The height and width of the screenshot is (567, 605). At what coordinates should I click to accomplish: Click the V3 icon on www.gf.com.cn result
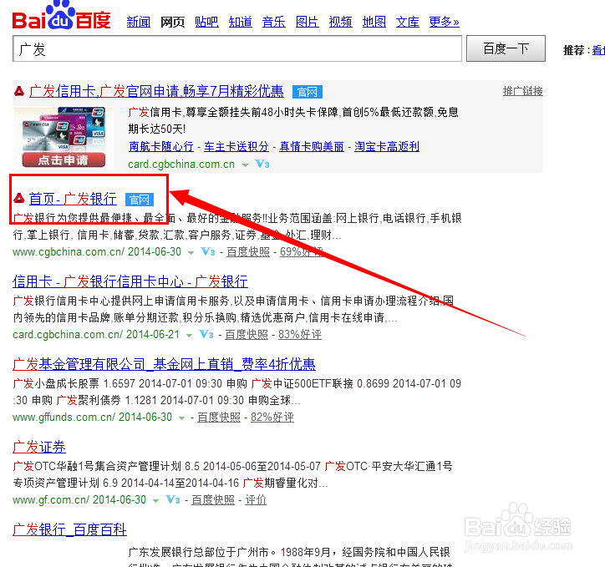tap(173, 500)
